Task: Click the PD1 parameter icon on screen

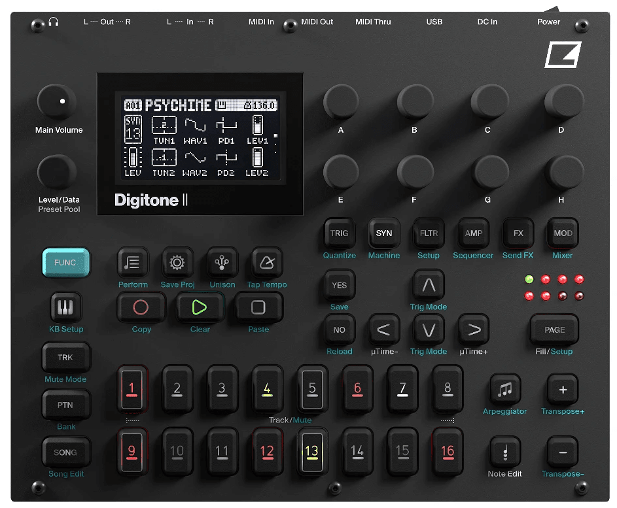Action: tap(226, 130)
